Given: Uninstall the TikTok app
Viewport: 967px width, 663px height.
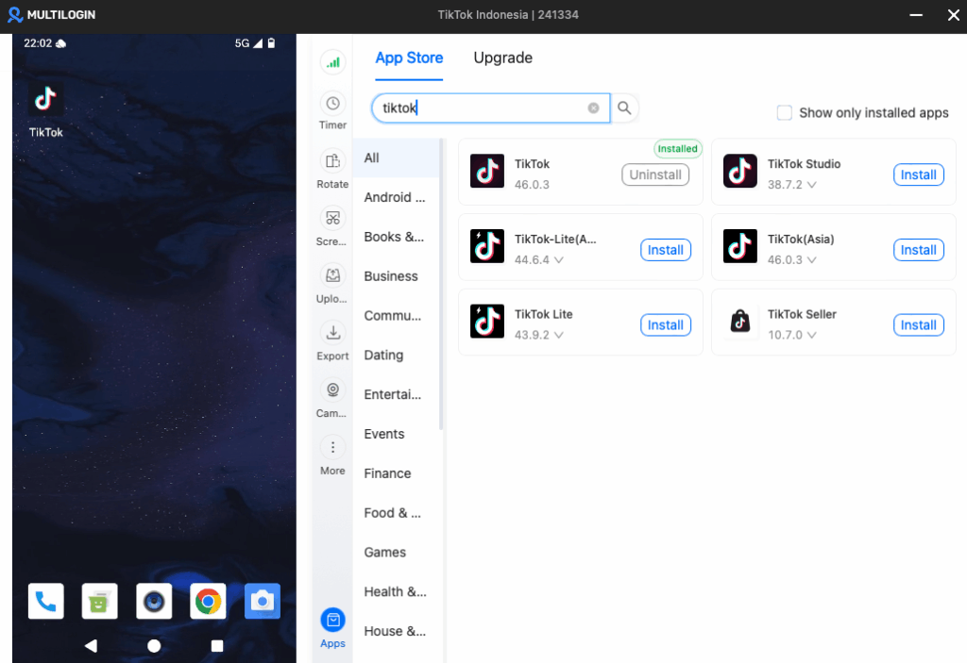Looking at the screenshot, I should click(655, 175).
